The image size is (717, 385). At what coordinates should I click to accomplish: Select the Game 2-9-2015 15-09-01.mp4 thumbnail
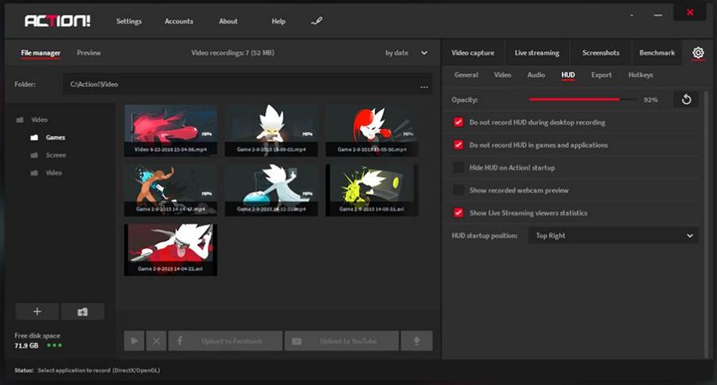pyautogui.click(x=271, y=131)
